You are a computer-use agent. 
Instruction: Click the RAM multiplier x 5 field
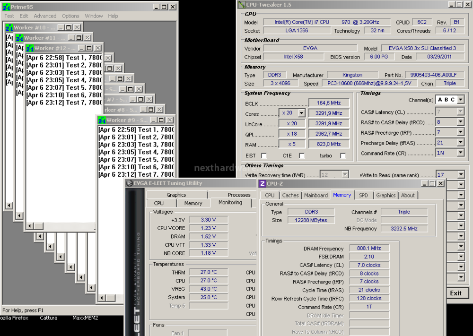click(292, 144)
